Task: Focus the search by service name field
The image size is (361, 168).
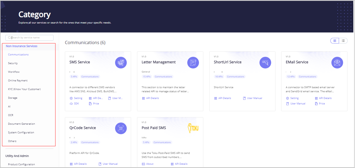Action: coord(29,38)
